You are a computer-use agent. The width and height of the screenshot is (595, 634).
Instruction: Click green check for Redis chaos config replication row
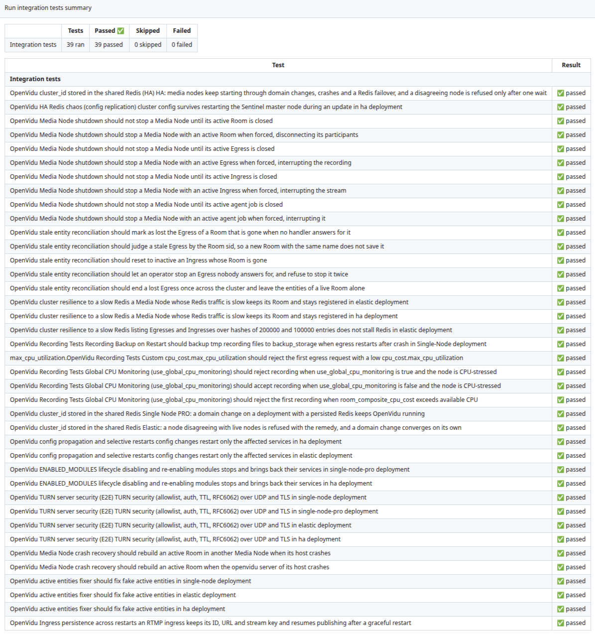[561, 107]
